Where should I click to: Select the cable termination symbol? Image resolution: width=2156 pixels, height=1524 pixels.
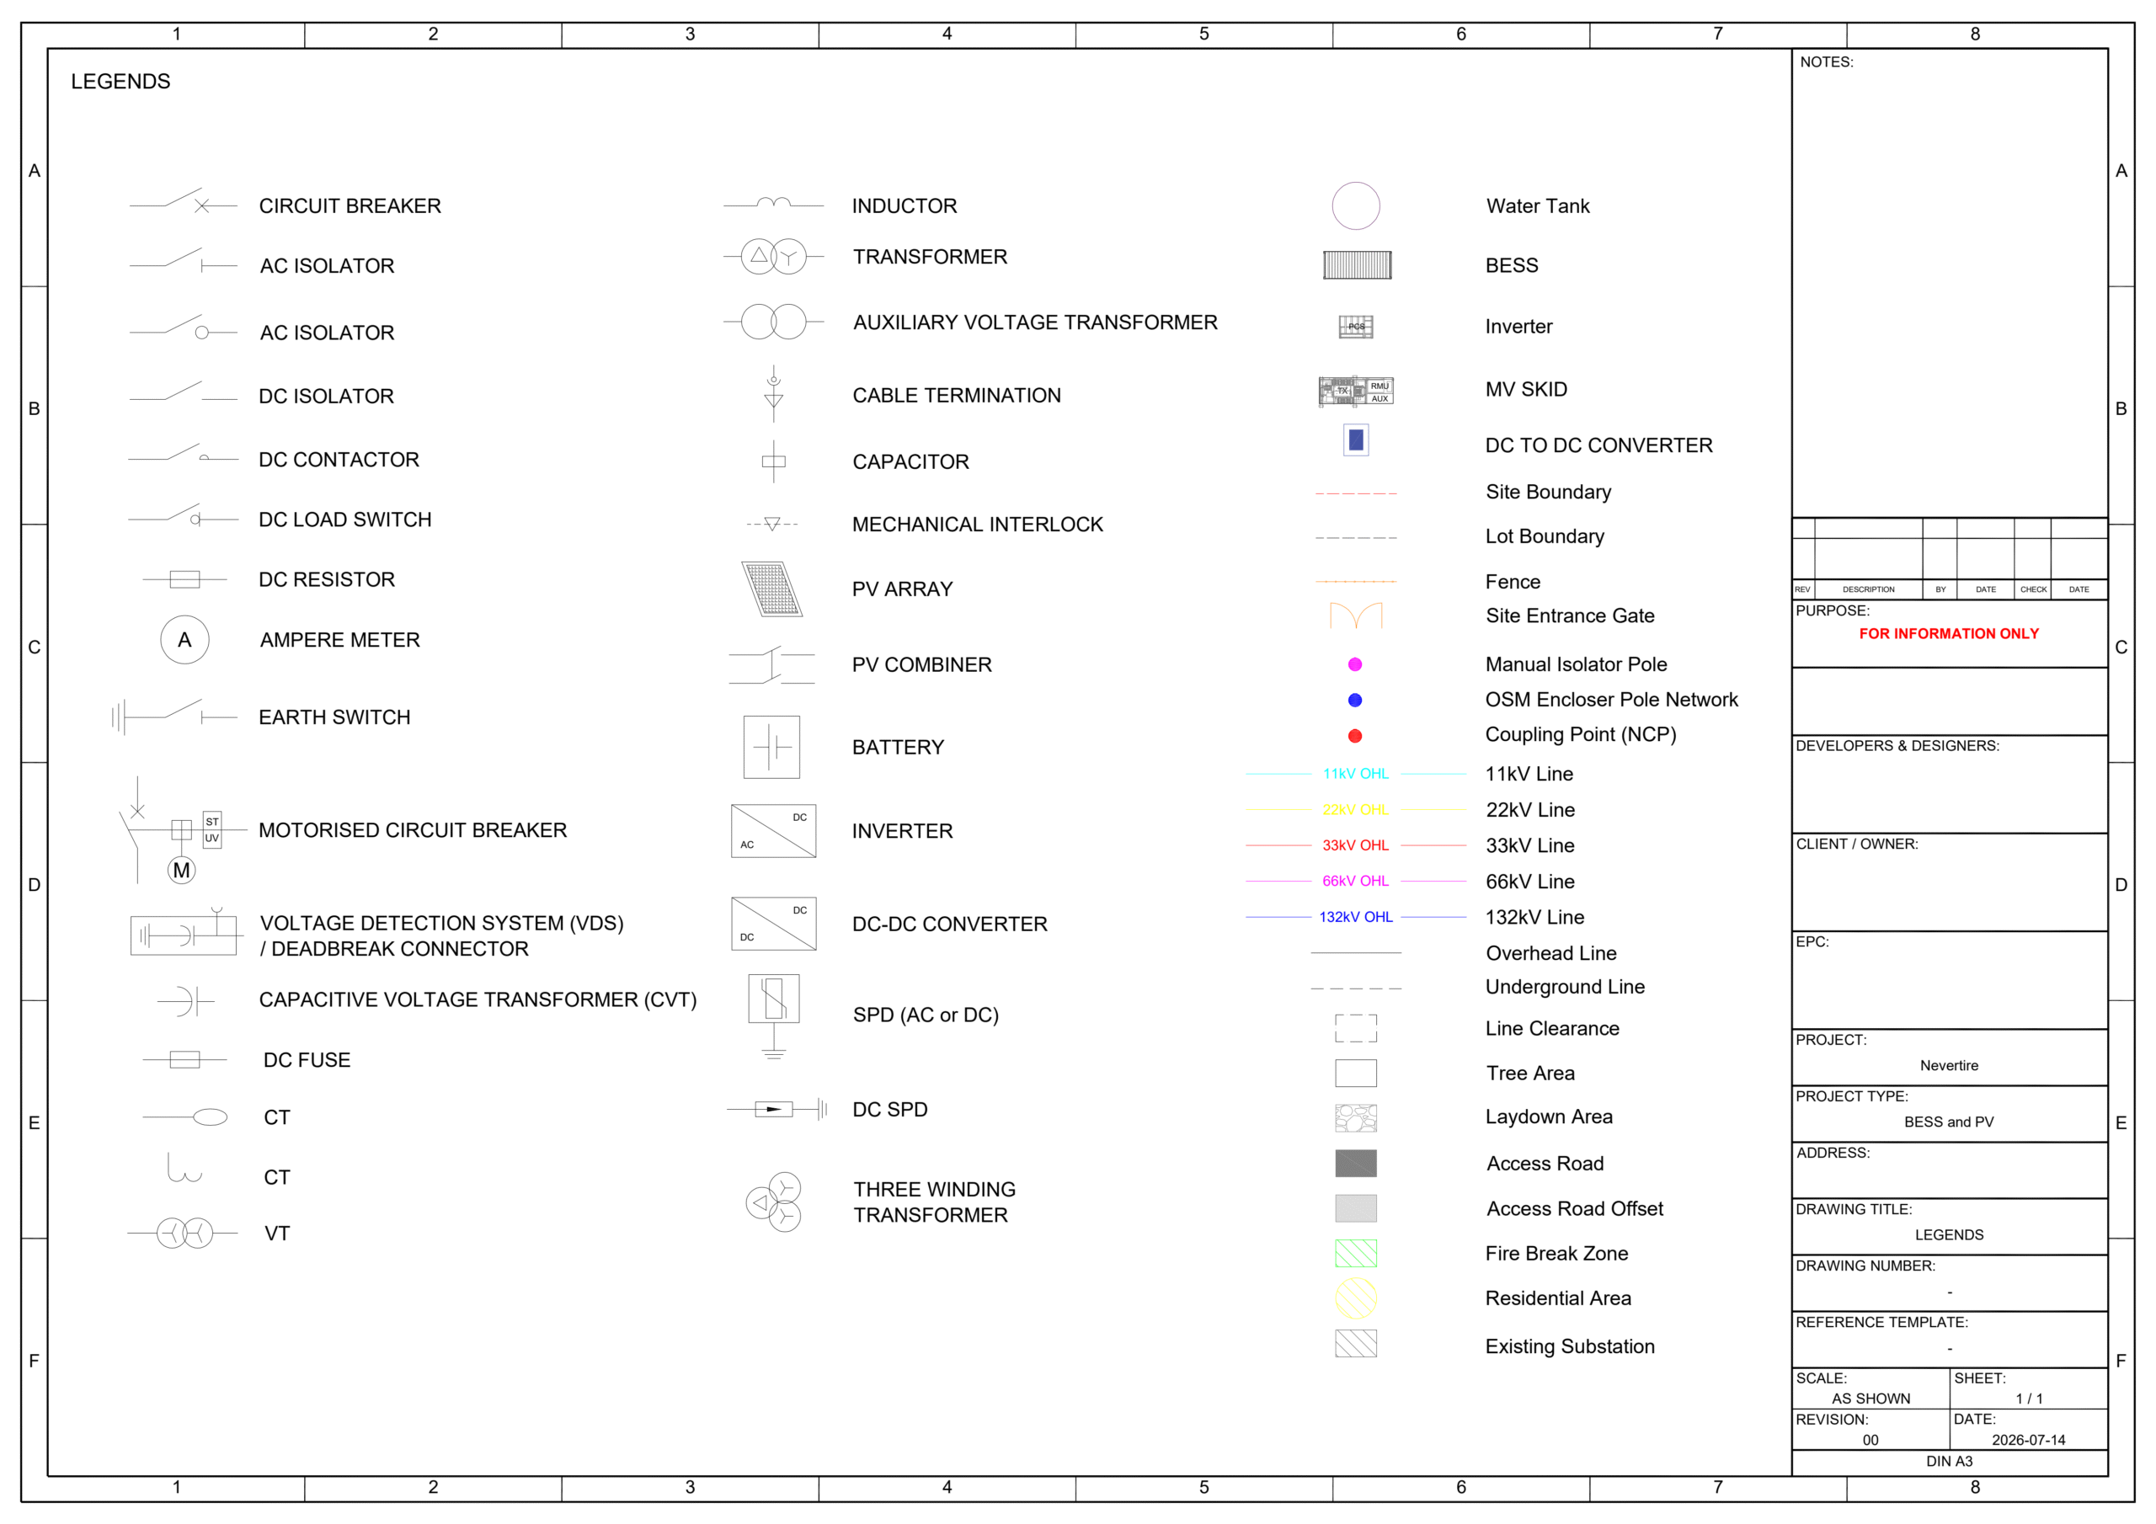pos(773,393)
